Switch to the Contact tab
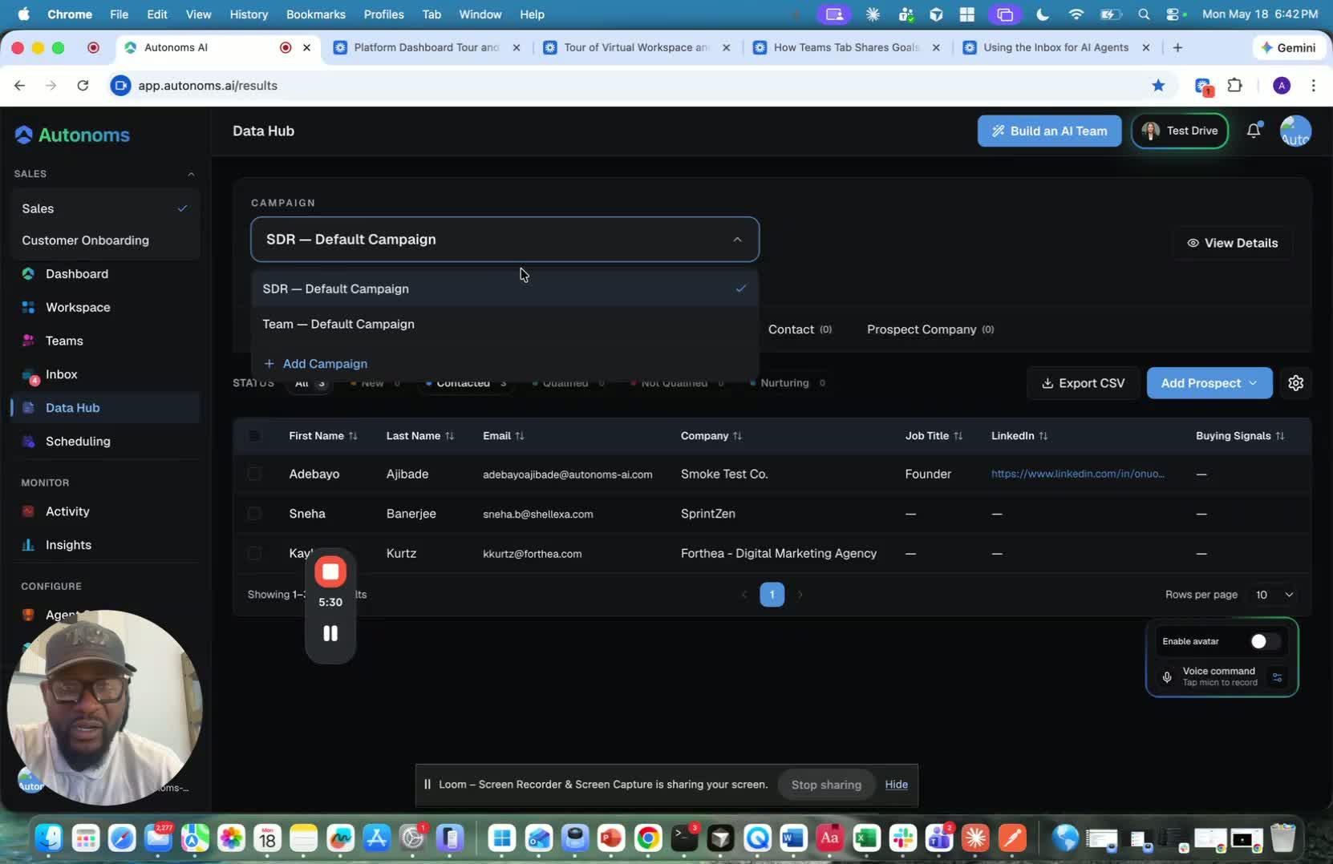Image resolution: width=1333 pixels, height=864 pixels. [x=800, y=329]
